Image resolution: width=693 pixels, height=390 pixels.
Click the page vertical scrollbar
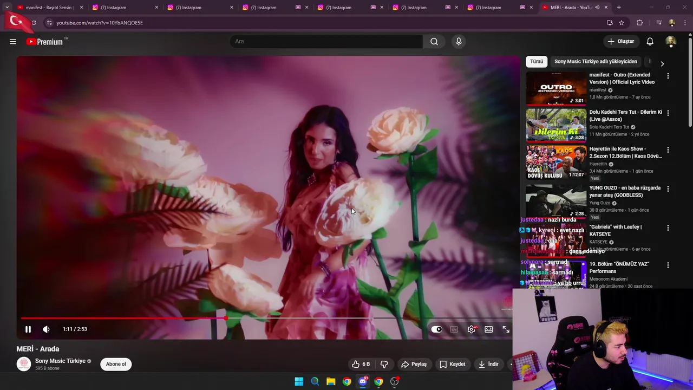[x=690, y=81]
